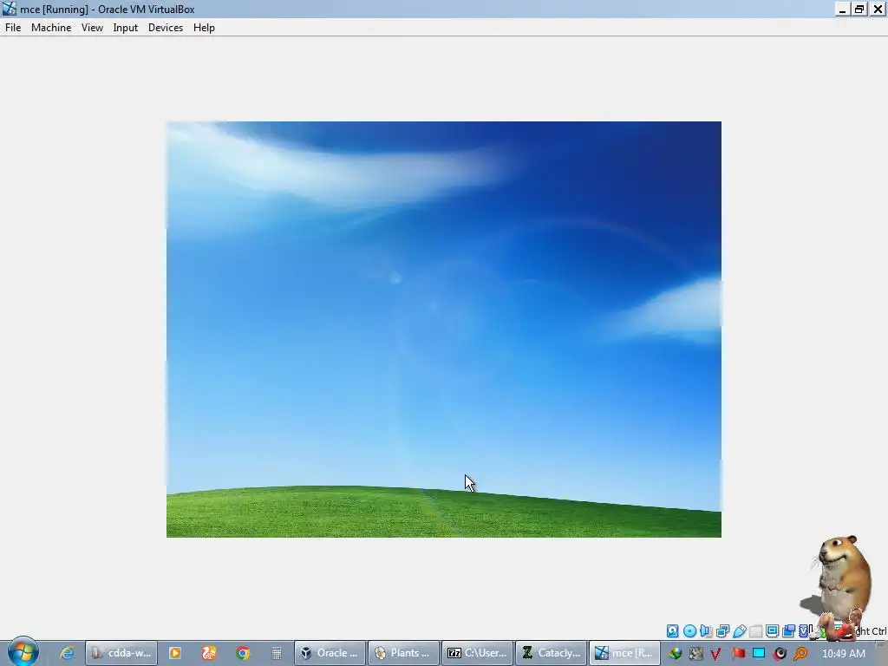The height and width of the screenshot is (666, 888).
Task: Click the mce [R... taskbar button
Action: point(624,653)
